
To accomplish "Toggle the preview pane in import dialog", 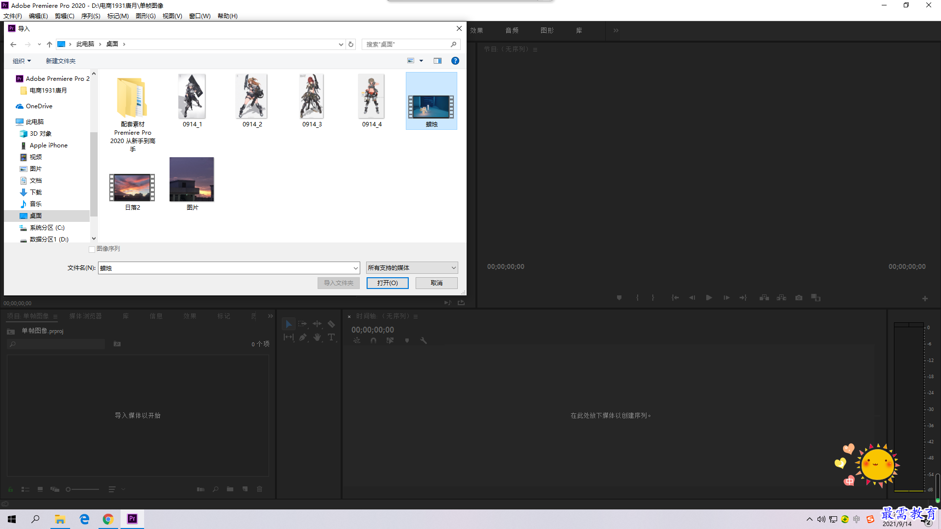I will [438, 61].
